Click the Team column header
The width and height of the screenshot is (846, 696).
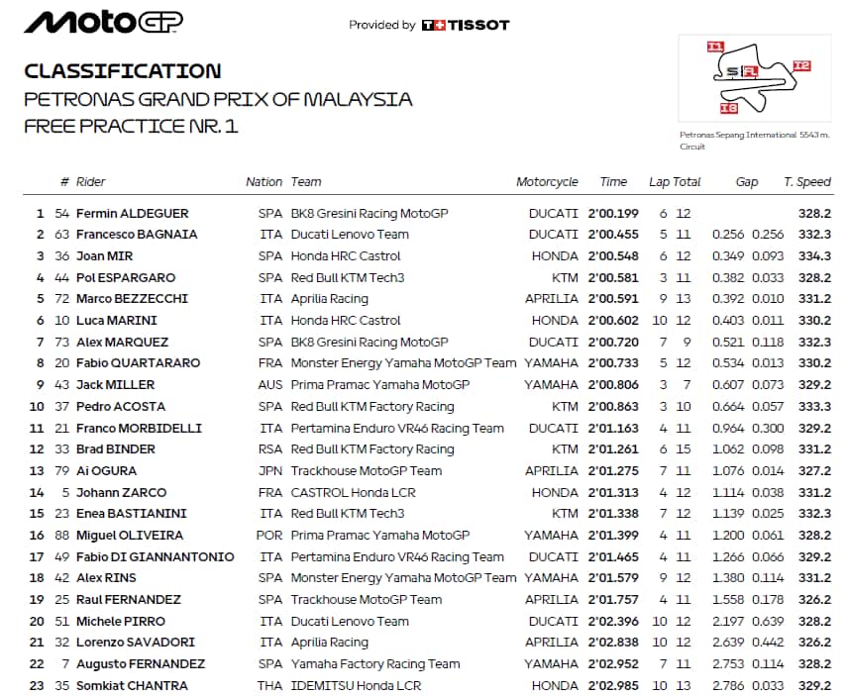306,182
